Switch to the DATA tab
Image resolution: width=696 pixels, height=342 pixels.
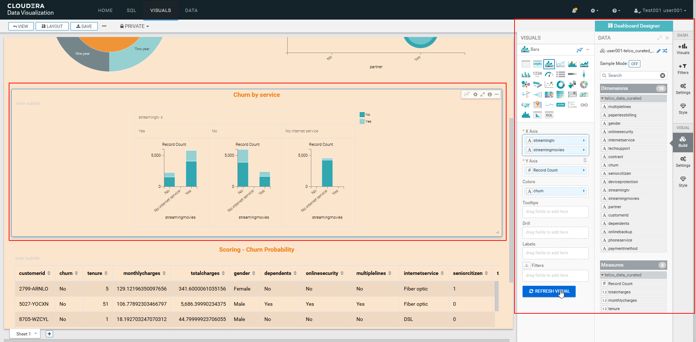(191, 11)
